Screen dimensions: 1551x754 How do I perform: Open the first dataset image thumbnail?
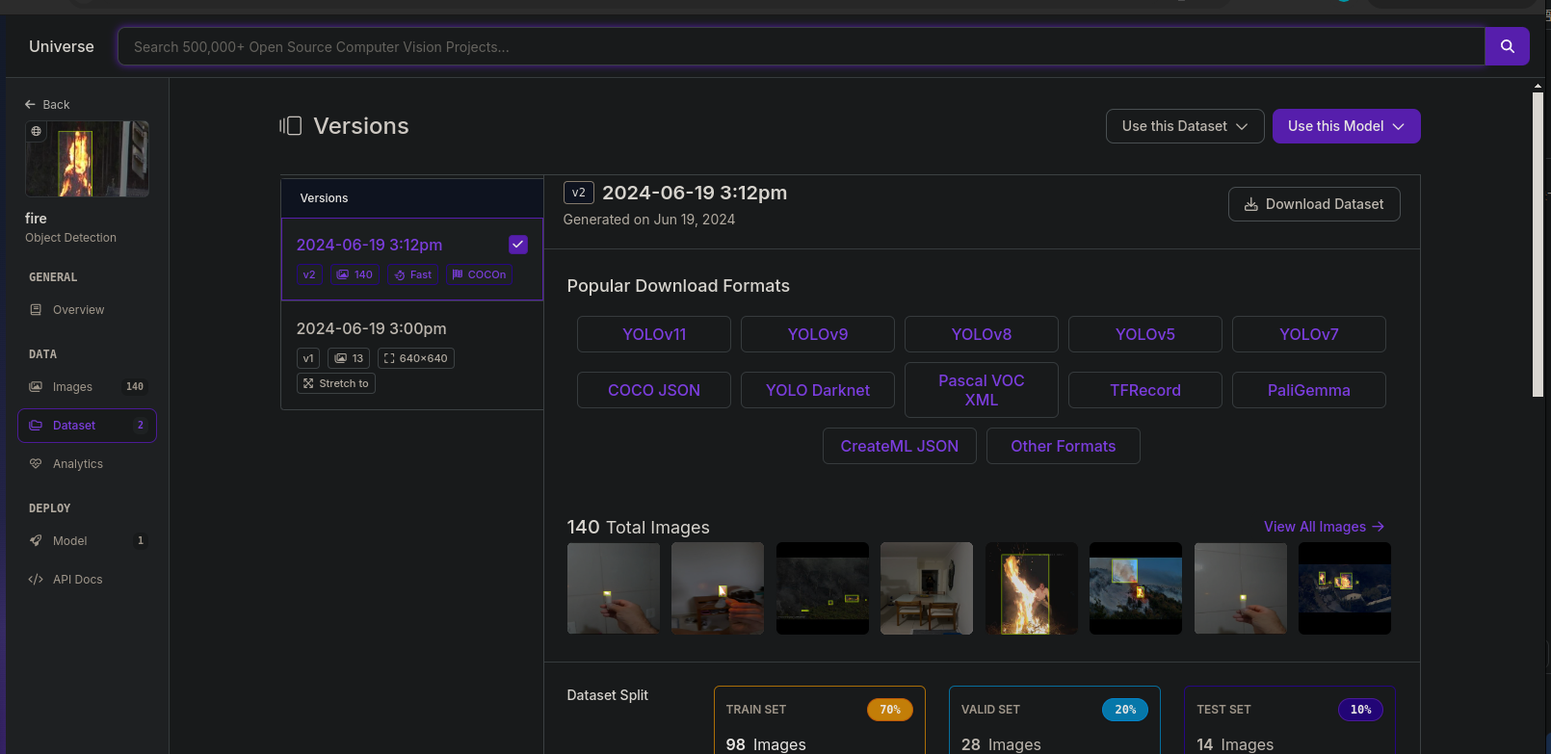pos(614,588)
